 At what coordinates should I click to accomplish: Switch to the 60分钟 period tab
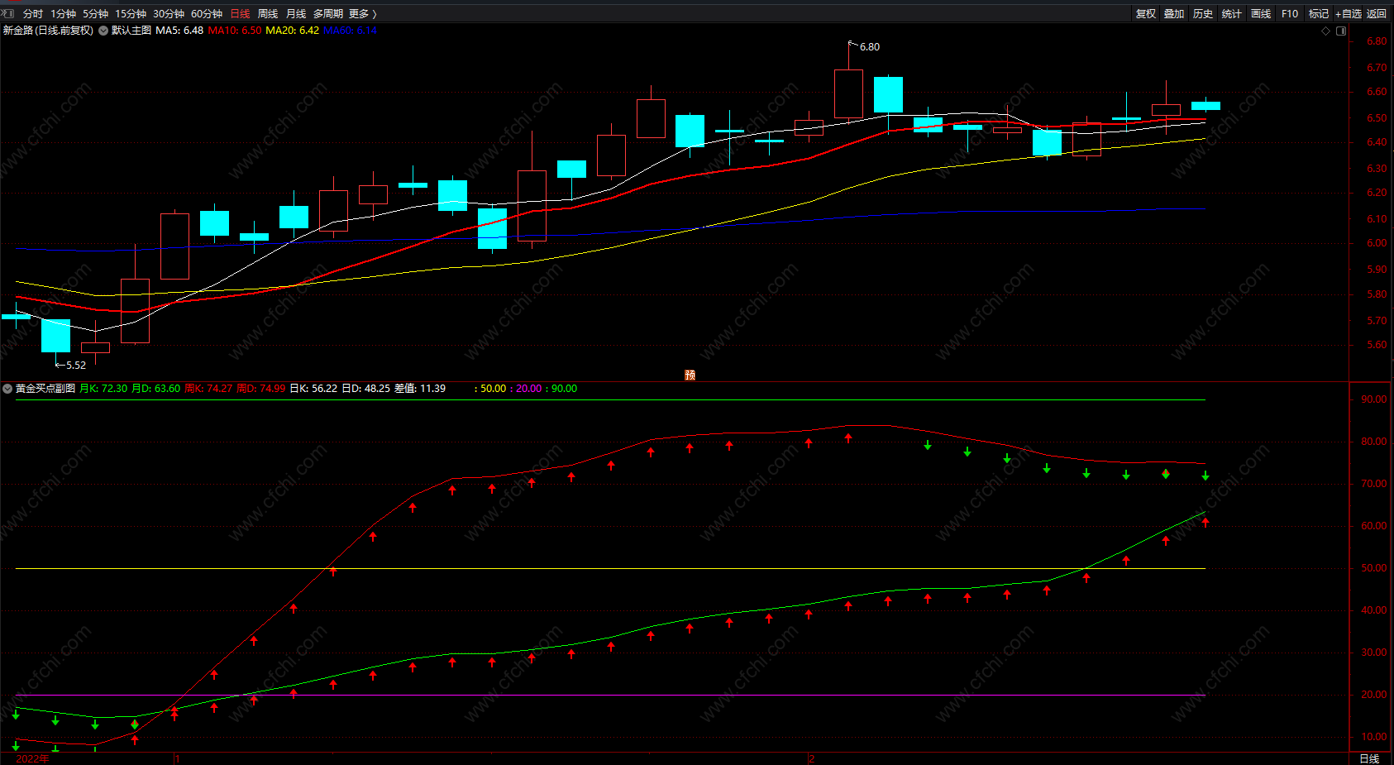point(207,13)
